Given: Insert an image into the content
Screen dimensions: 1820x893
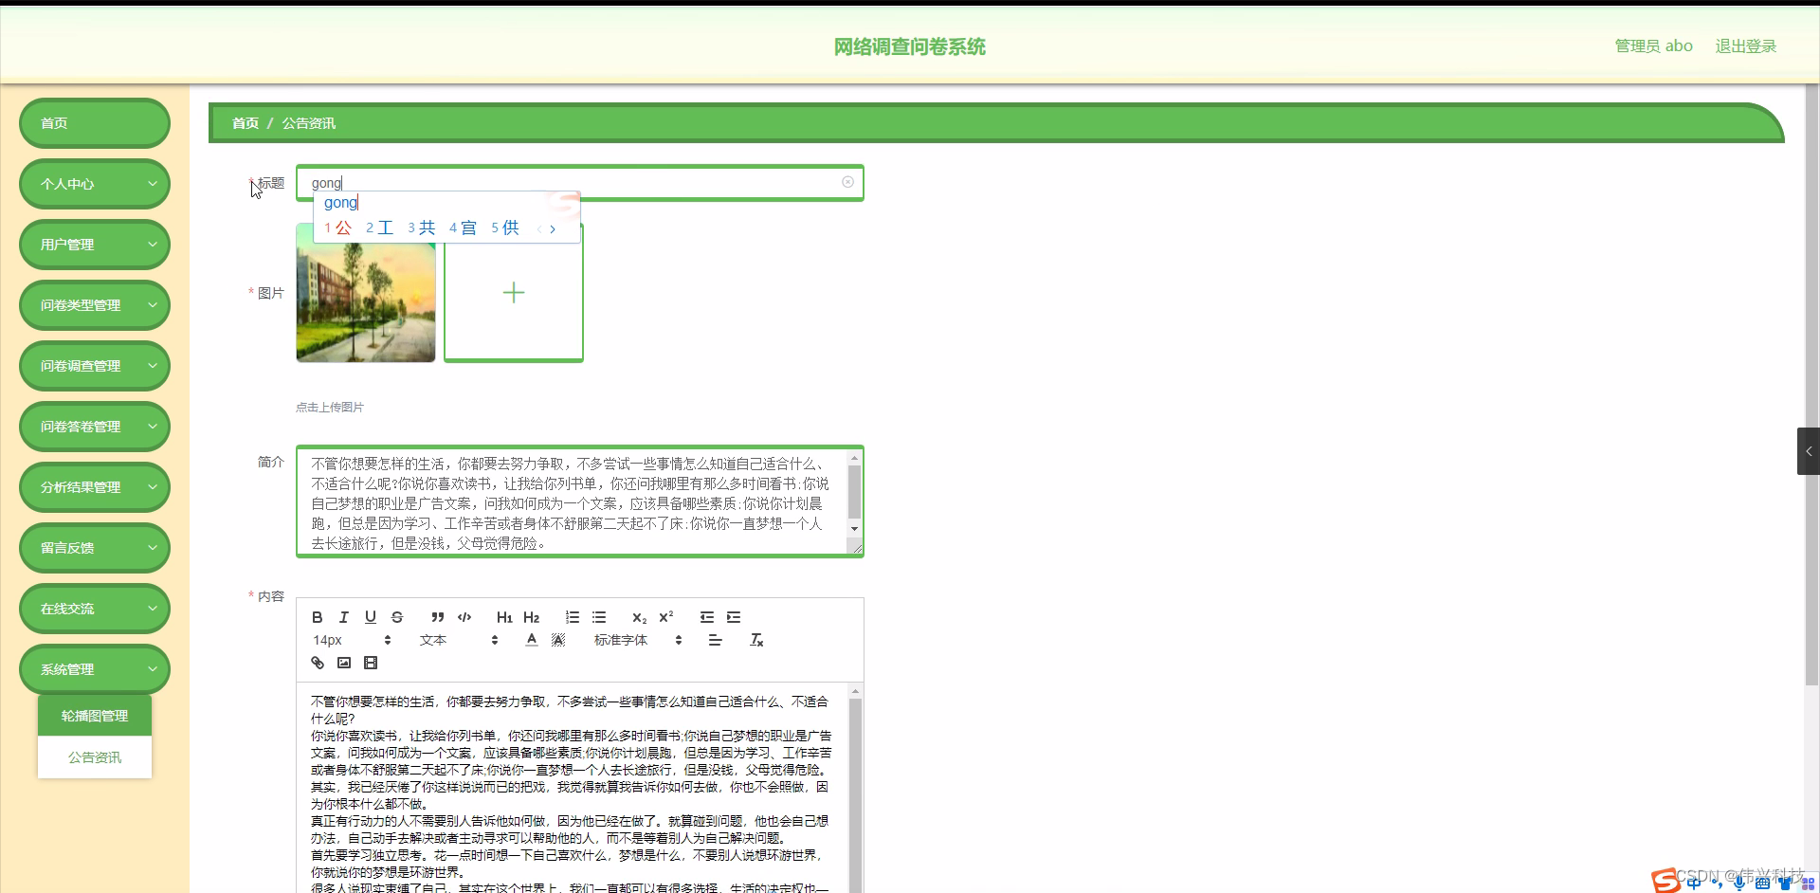Looking at the screenshot, I should (343, 662).
